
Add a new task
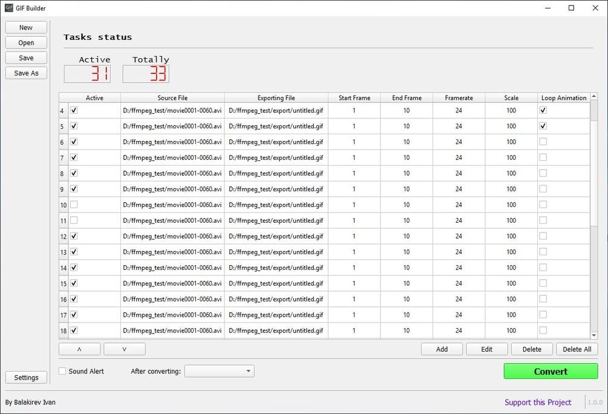[x=442, y=349]
